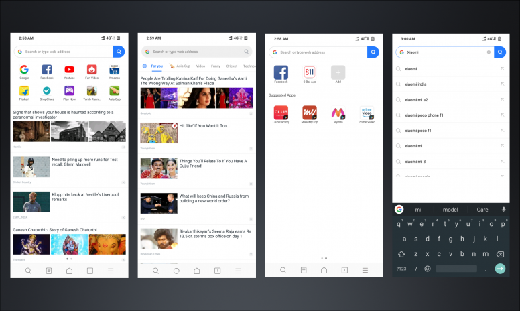Tap the Add shortcut plus tile
Screen dimensions: 520x311
(x=338, y=72)
